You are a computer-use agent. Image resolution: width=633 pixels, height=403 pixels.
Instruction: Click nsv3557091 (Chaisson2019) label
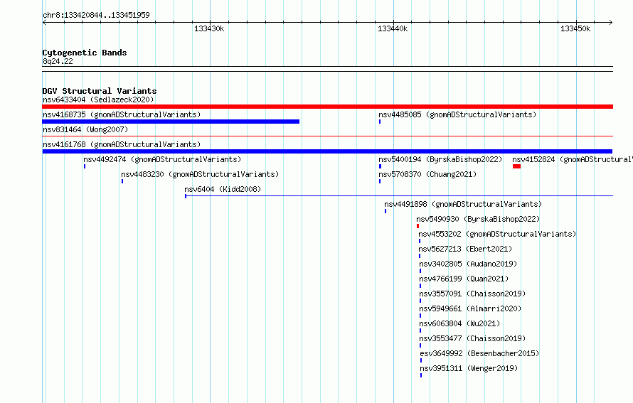[472, 294]
